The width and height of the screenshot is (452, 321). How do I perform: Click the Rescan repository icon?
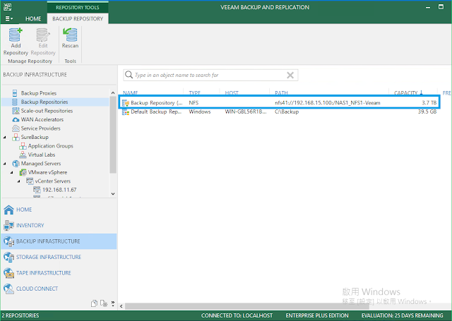[70, 35]
